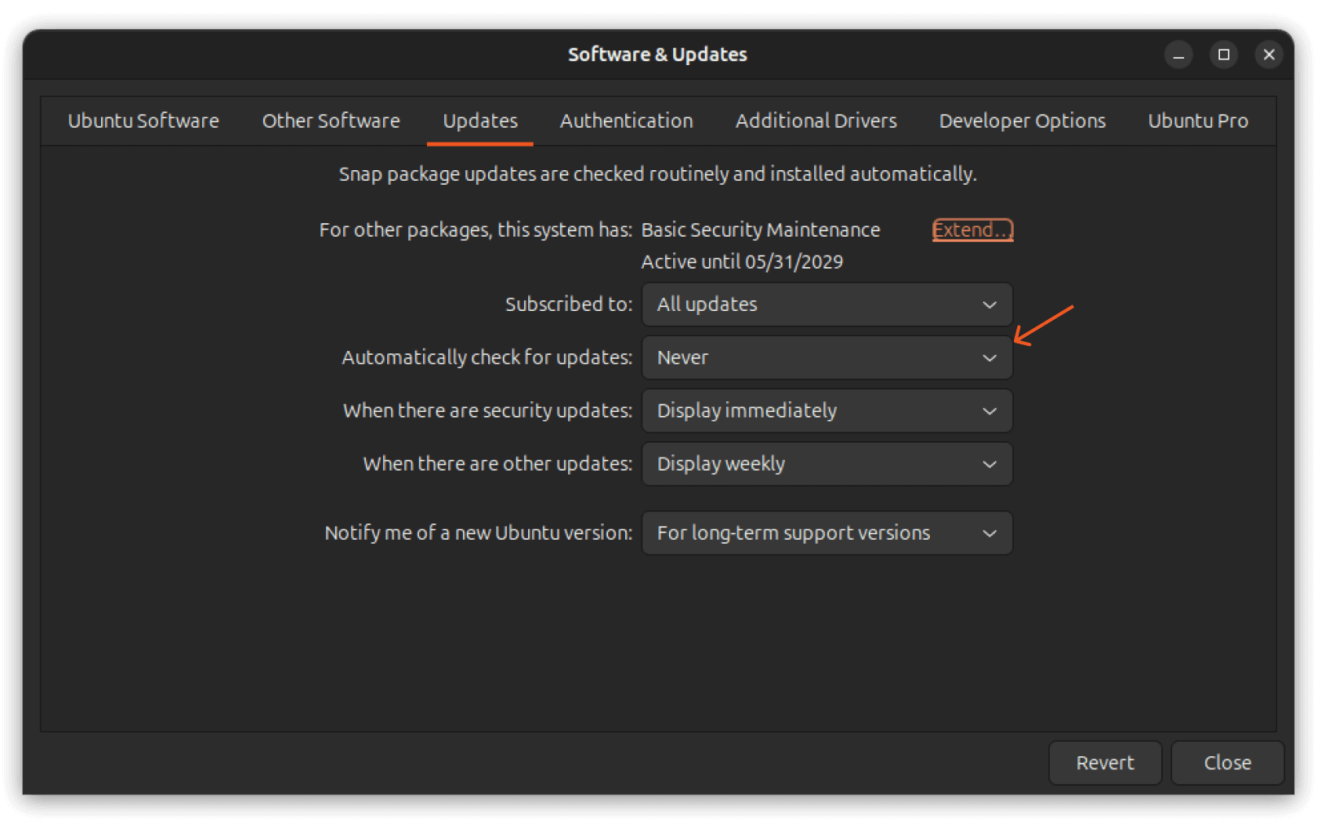Maximize the Software & Updates window

pos(1223,55)
